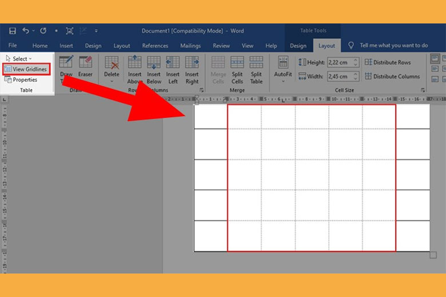Decrease column Width with down stepper
Image resolution: width=446 pixels, height=297 pixels.
click(x=356, y=78)
